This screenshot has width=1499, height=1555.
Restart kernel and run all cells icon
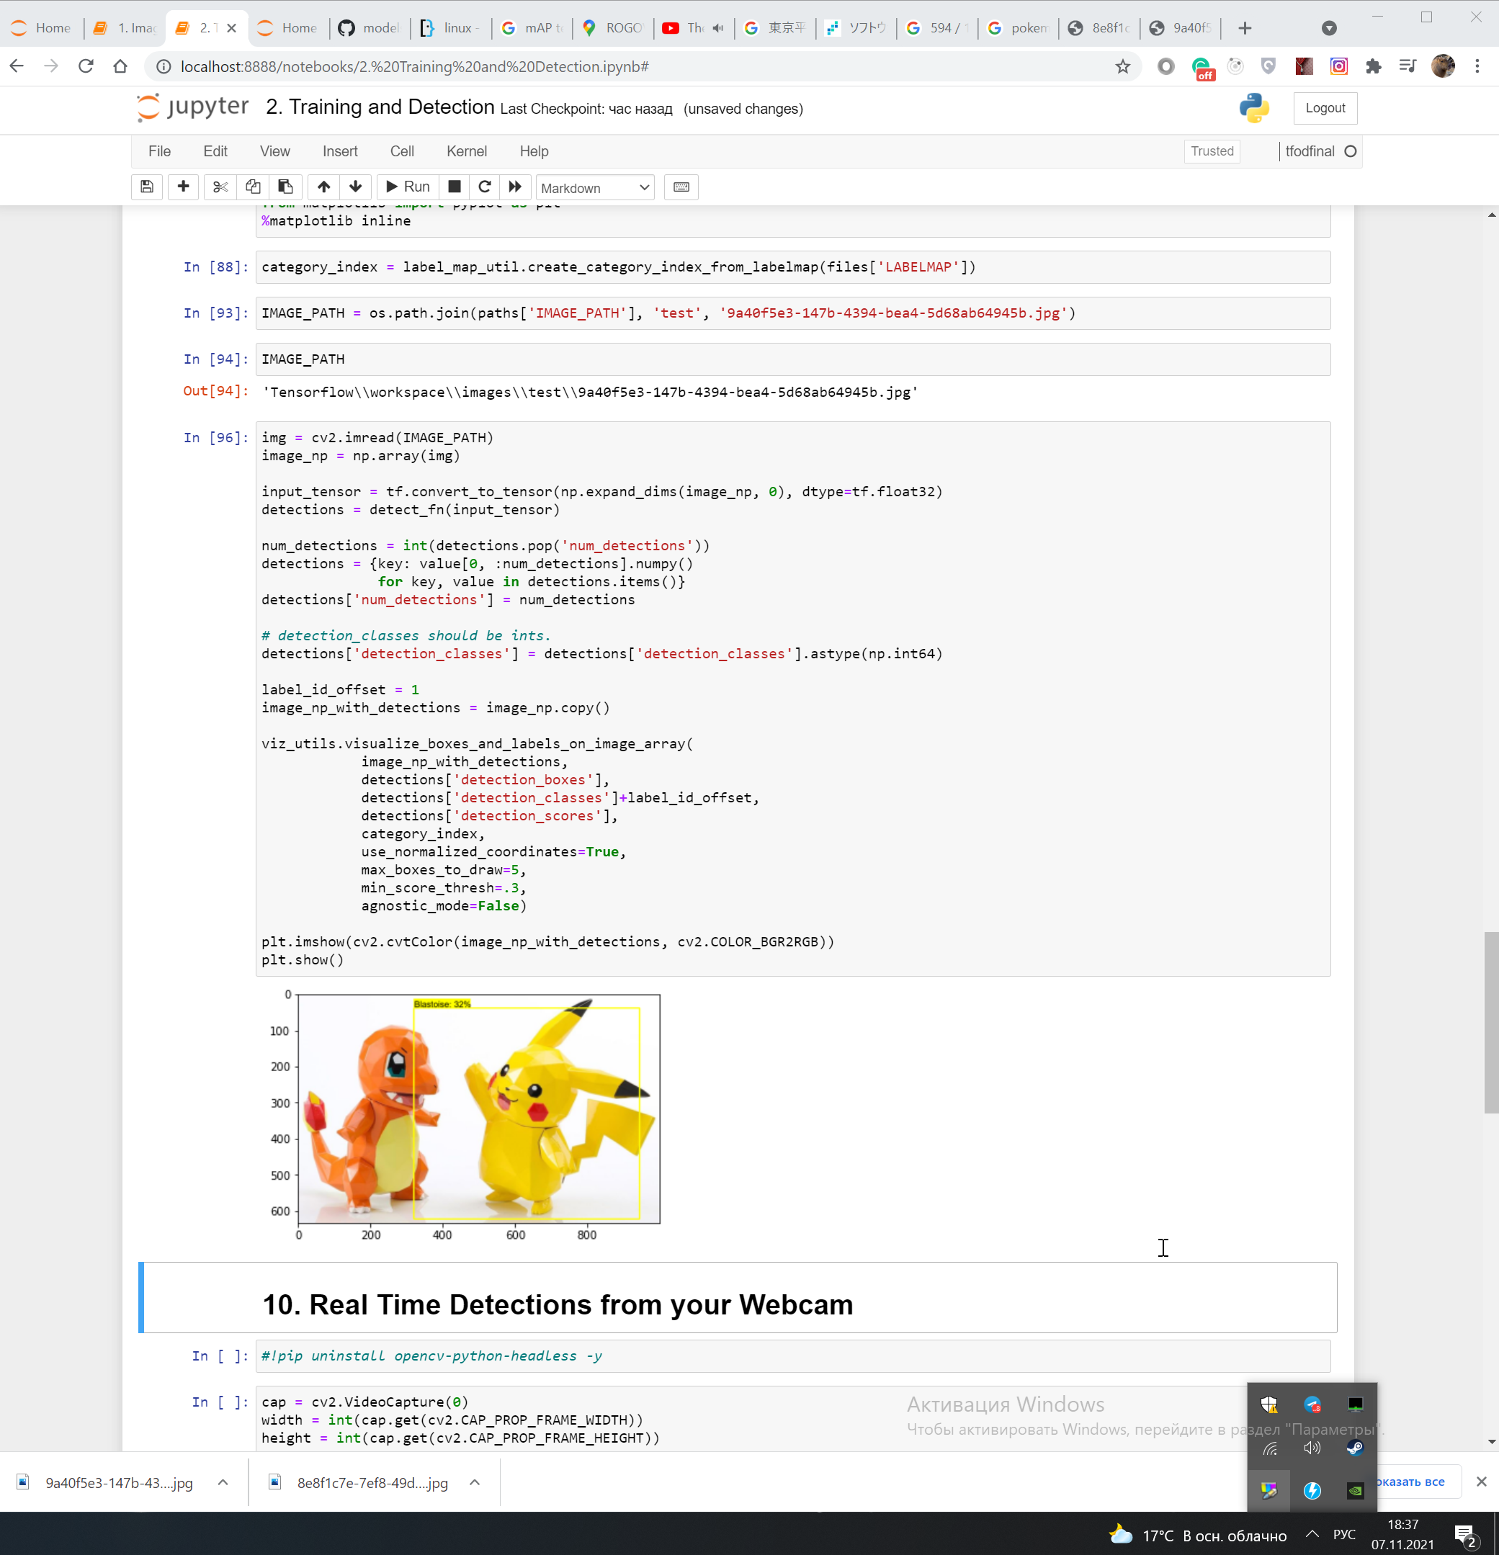click(x=515, y=187)
